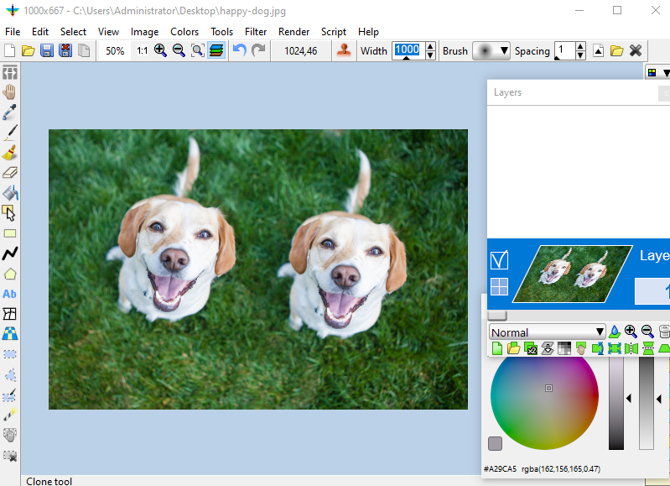Select the Hand pan tool
This screenshot has height=486, width=670.
(10, 92)
